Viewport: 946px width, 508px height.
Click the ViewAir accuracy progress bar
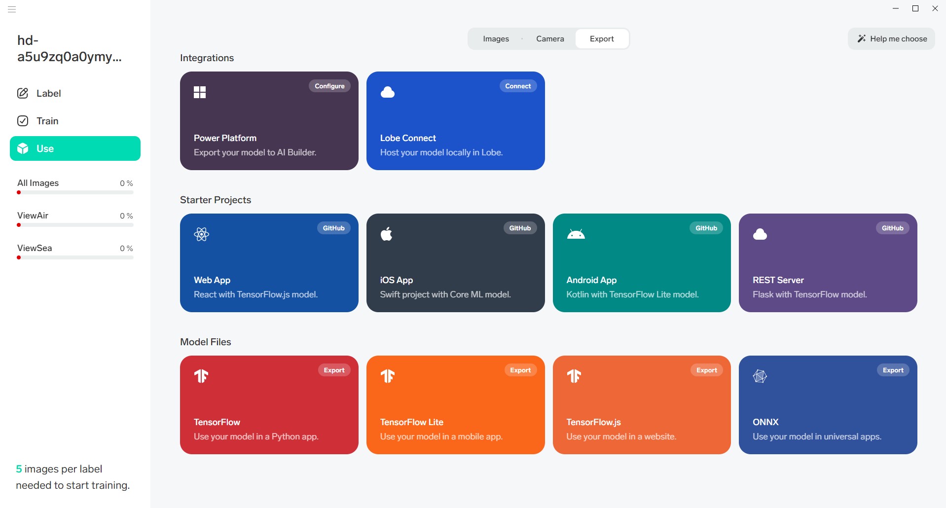click(75, 225)
